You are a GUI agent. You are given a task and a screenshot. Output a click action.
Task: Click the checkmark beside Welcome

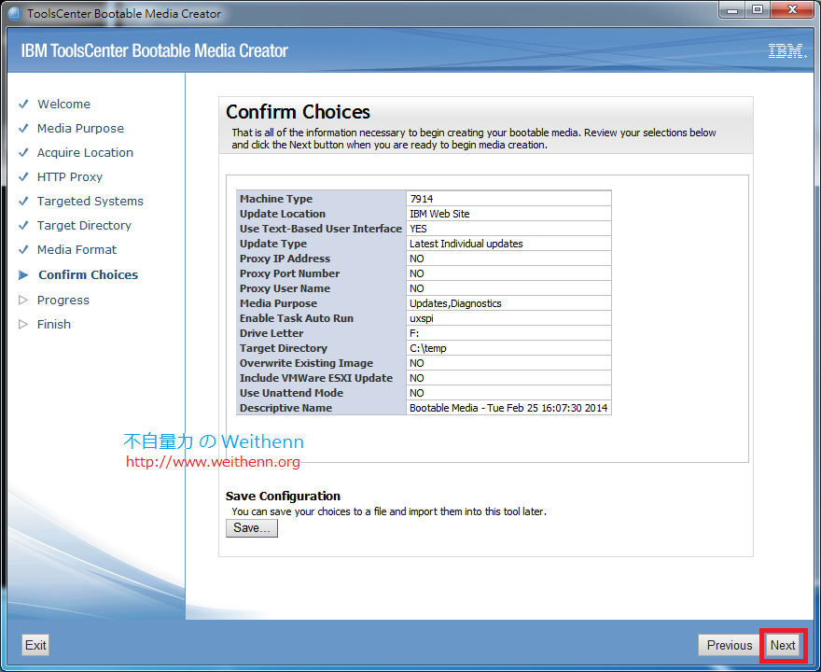pos(23,104)
